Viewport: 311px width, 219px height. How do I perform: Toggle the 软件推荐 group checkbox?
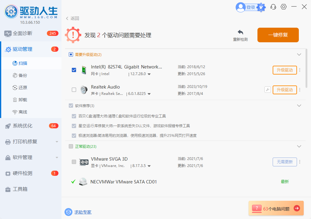point(71,106)
